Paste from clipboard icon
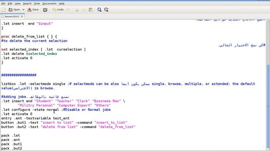This screenshot has width=270, height=152. (91, 10)
